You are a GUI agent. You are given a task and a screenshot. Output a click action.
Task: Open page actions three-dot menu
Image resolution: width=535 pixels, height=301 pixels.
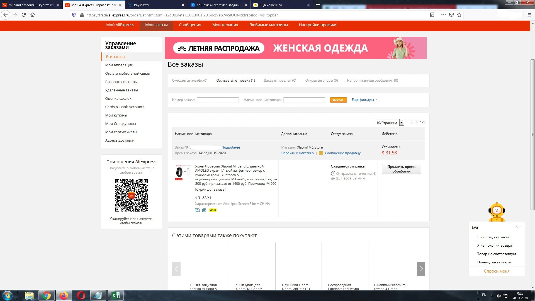[443, 15]
